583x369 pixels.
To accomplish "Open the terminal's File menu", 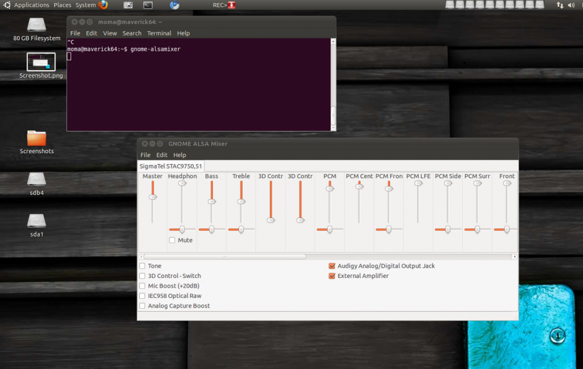I will [75, 33].
